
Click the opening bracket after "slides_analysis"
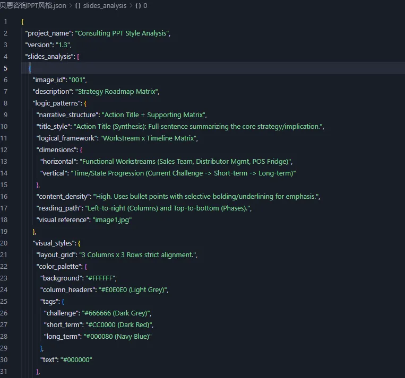pos(78,56)
